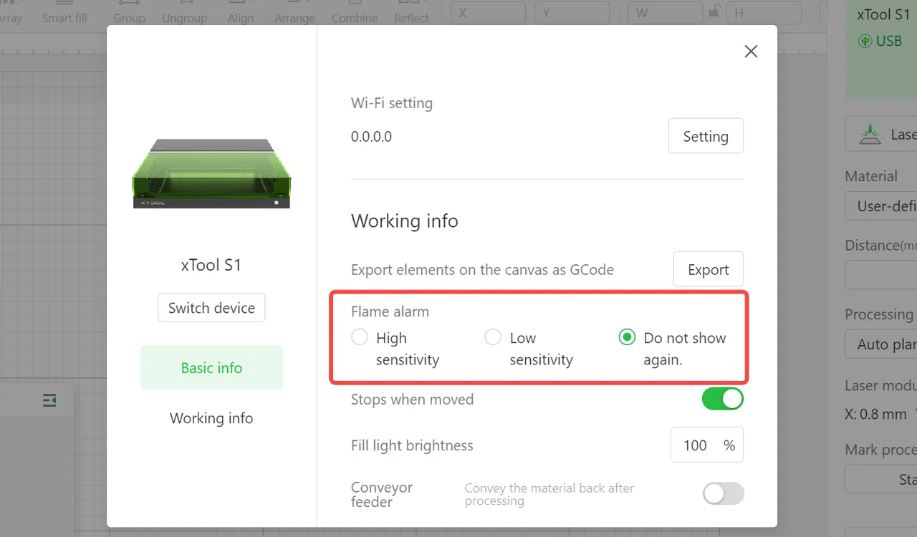Edit the Fill light brightness field

point(707,445)
